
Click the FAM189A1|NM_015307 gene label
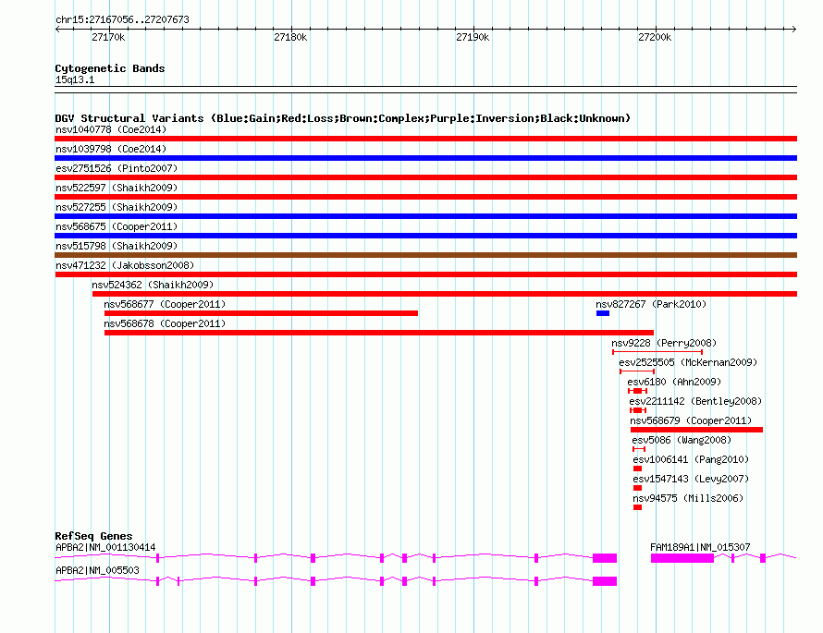click(700, 547)
